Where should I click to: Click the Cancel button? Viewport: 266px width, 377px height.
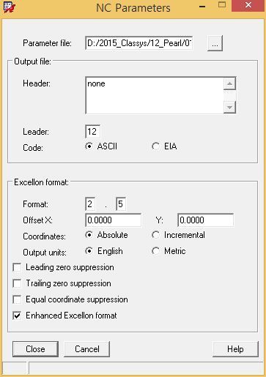[x=87, y=349]
